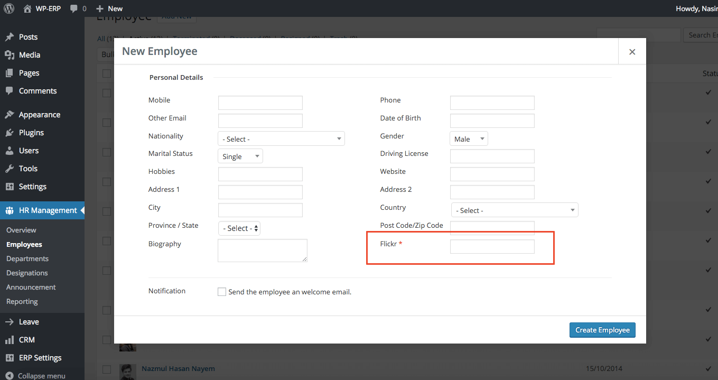The height and width of the screenshot is (380, 718).
Task: Open the Reporting link in sidebar
Action: [x=22, y=301]
